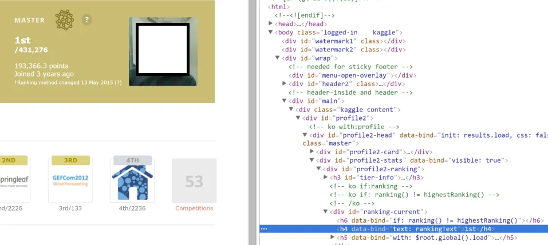Click the Joined 3 years ago text
This screenshot has height=245, width=548.
pos(44,74)
